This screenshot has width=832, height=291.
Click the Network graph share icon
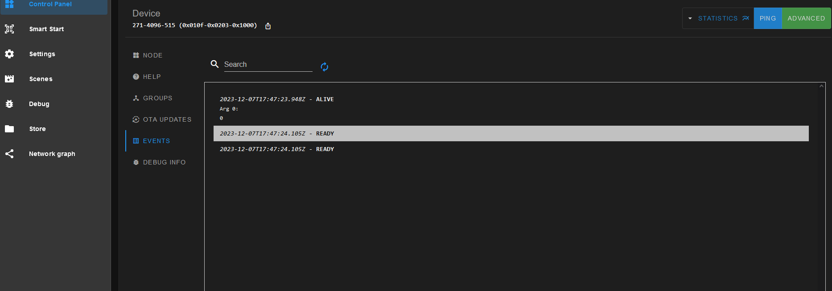click(x=9, y=154)
